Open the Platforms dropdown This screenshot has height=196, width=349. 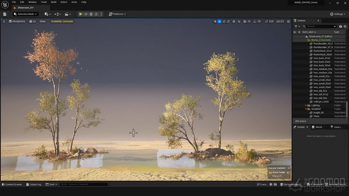coord(117,14)
